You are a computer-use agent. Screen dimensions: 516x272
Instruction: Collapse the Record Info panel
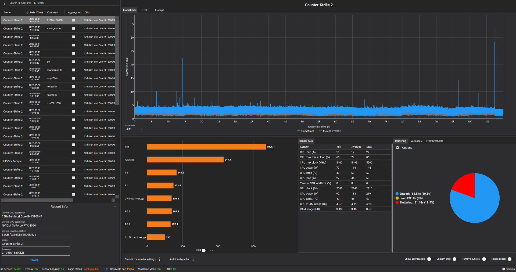115,206
